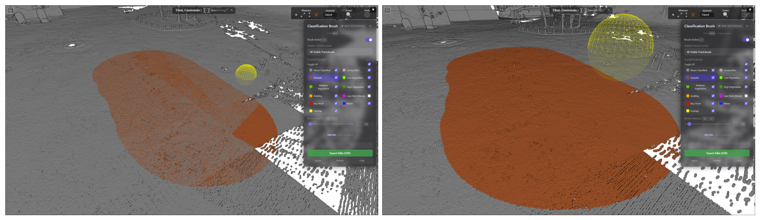Select Measure point tool in right view

[673, 14]
